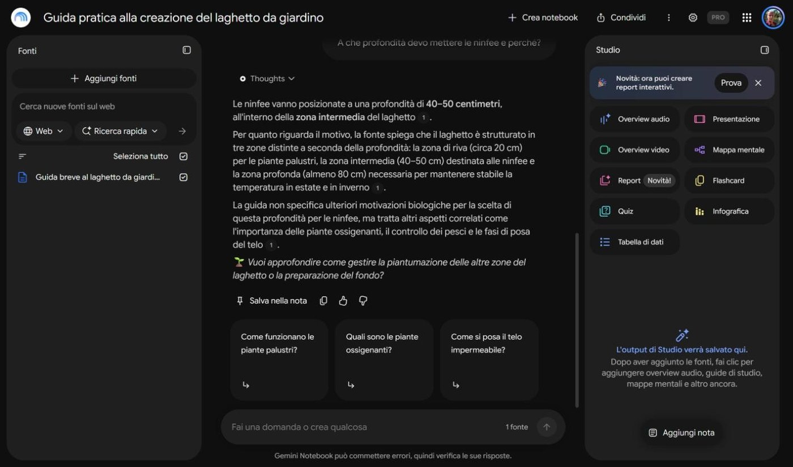Uncheck the Guida breve source checkbox
The height and width of the screenshot is (467, 793).
[x=184, y=177]
